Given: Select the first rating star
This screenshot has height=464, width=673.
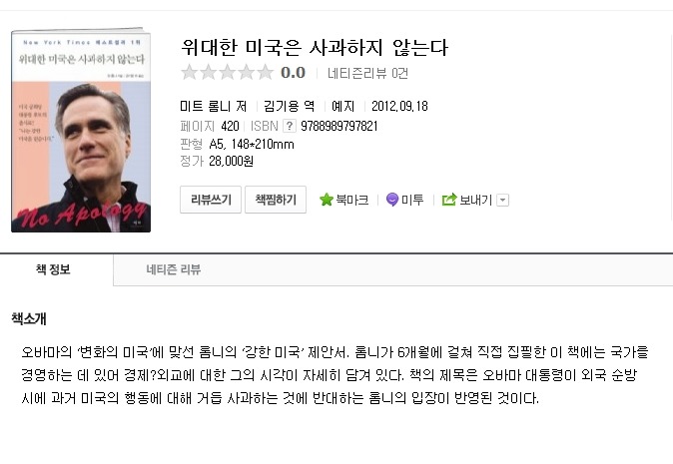Looking at the screenshot, I should [x=189, y=72].
